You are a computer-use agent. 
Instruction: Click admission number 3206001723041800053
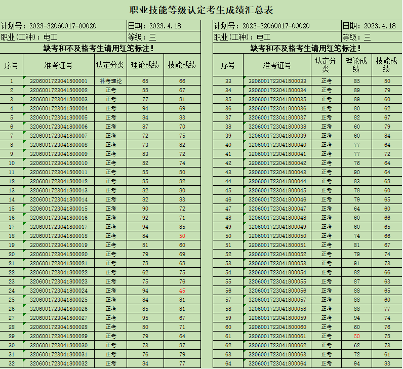coord(277,263)
